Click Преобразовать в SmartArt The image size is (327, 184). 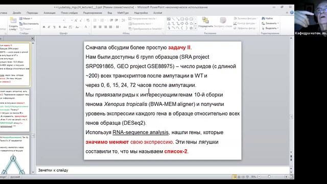coord(145,29)
